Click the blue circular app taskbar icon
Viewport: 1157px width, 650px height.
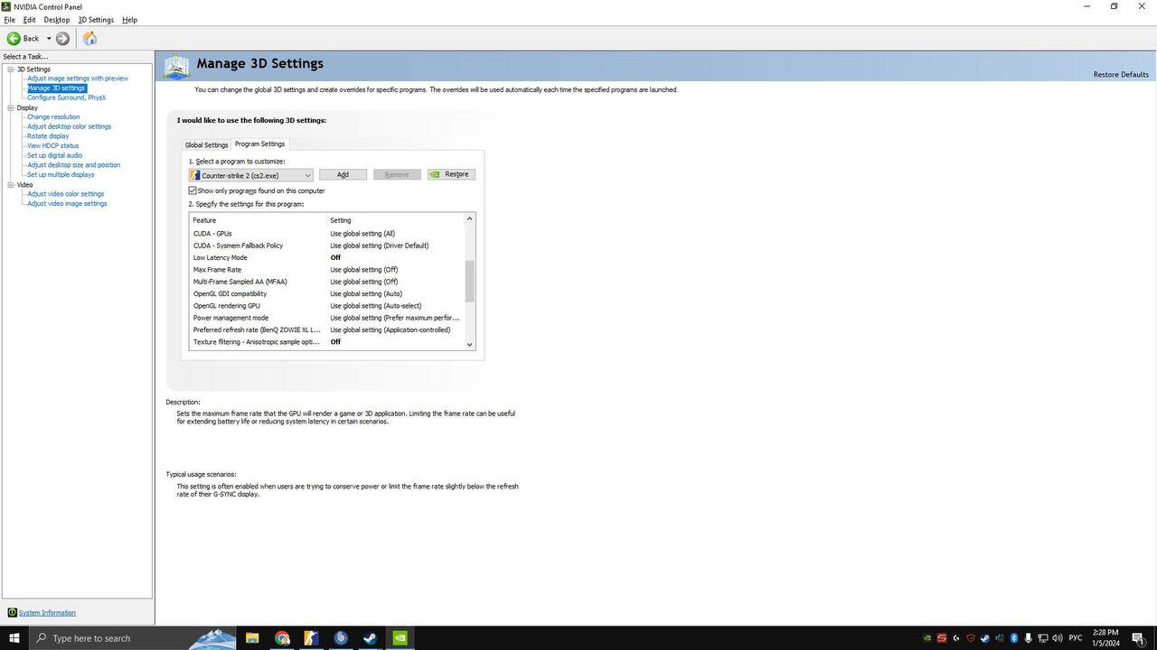[341, 638]
